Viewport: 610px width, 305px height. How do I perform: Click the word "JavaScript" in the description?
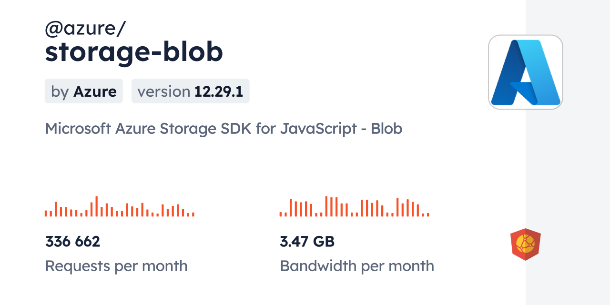coord(323,128)
